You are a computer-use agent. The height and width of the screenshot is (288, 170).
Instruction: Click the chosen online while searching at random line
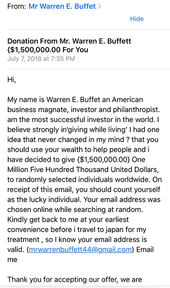click(x=75, y=210)
